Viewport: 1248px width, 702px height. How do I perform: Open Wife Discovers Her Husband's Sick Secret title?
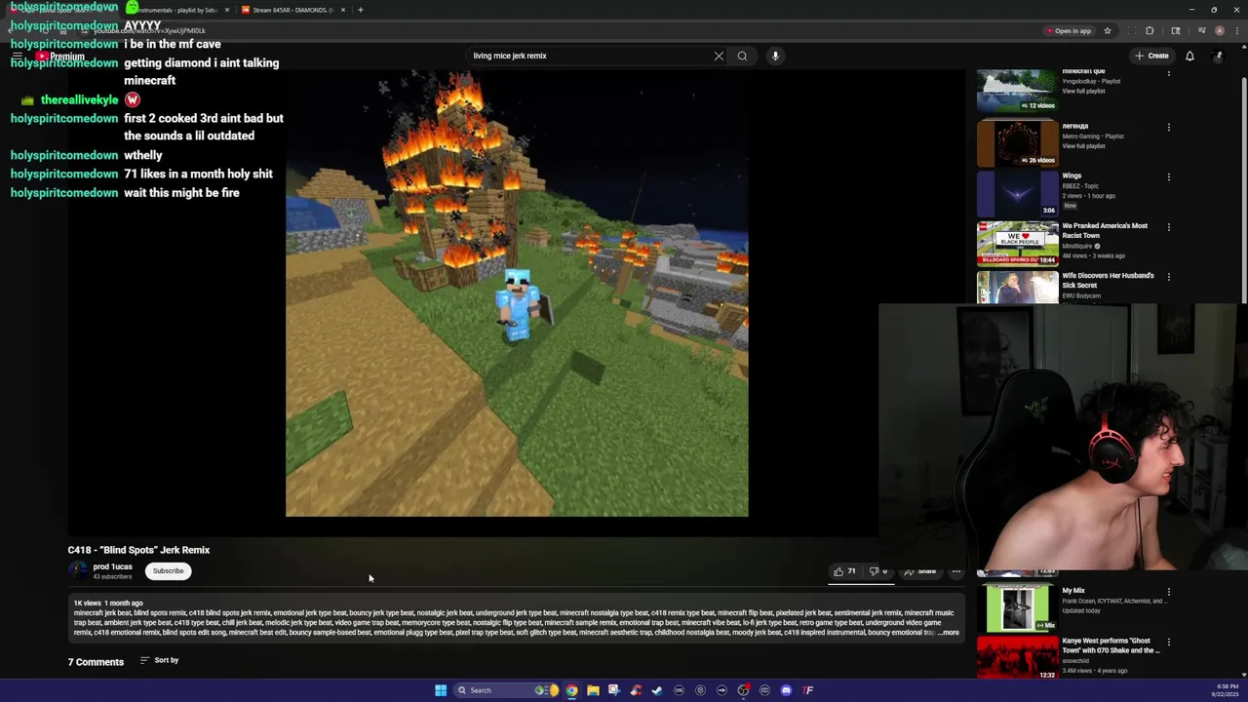[1108, 281]
